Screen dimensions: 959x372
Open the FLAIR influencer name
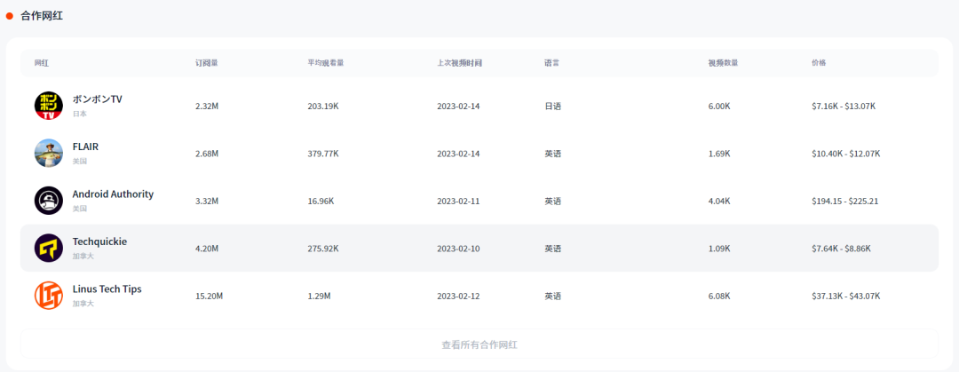(85, 146)
